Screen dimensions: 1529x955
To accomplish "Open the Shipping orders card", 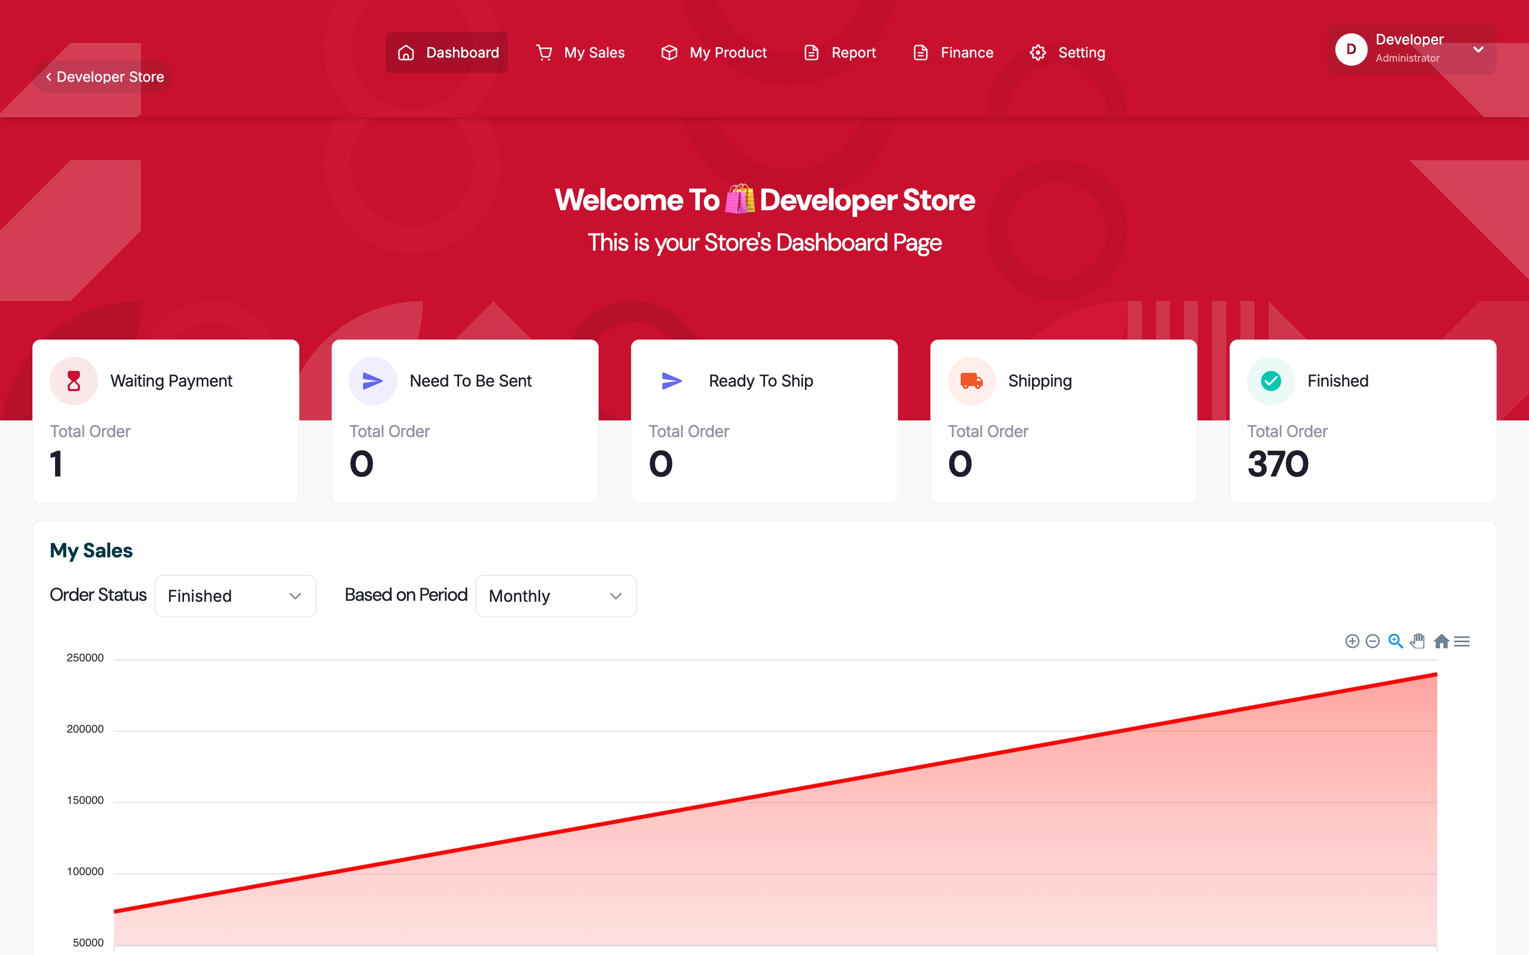I will click(x=1063, y=421).
